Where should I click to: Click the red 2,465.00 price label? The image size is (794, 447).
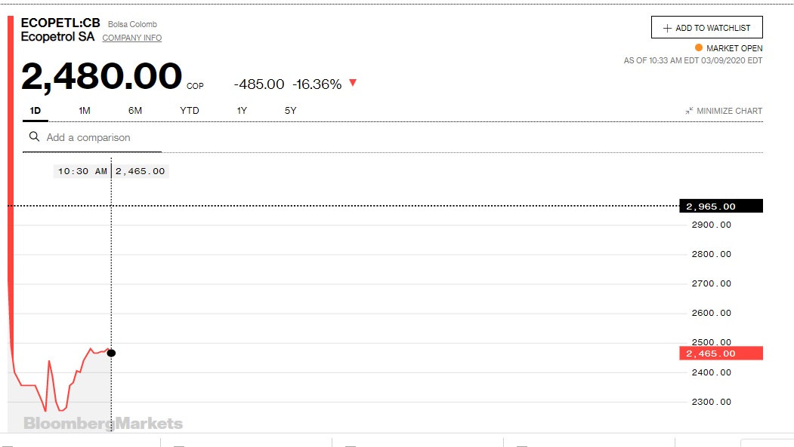[x=721, y=353]
